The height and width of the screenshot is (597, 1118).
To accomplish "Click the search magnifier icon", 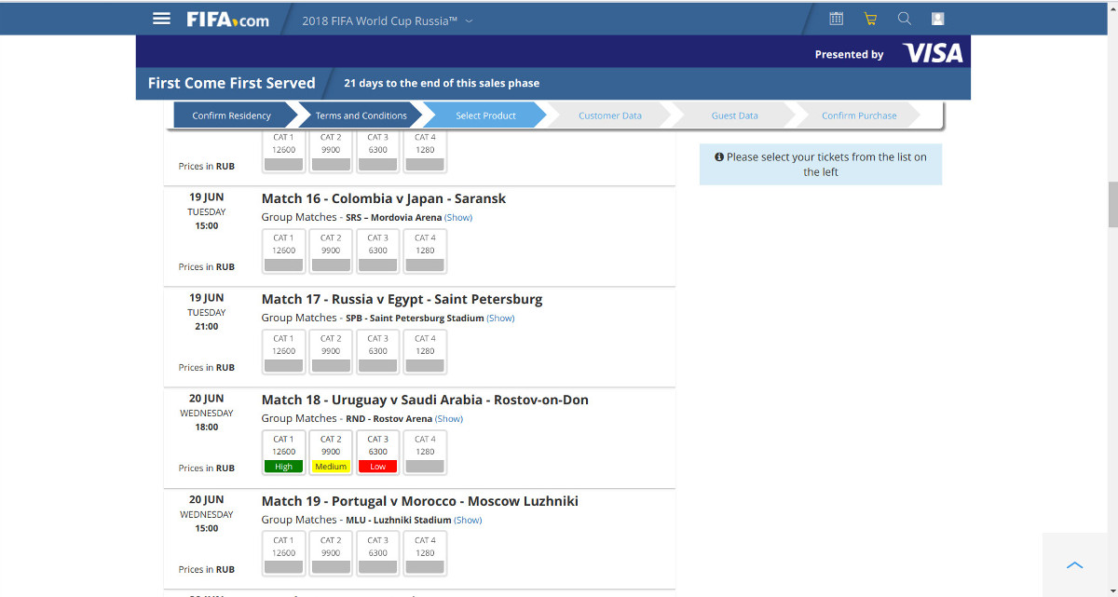I will (x=904, y=19).
